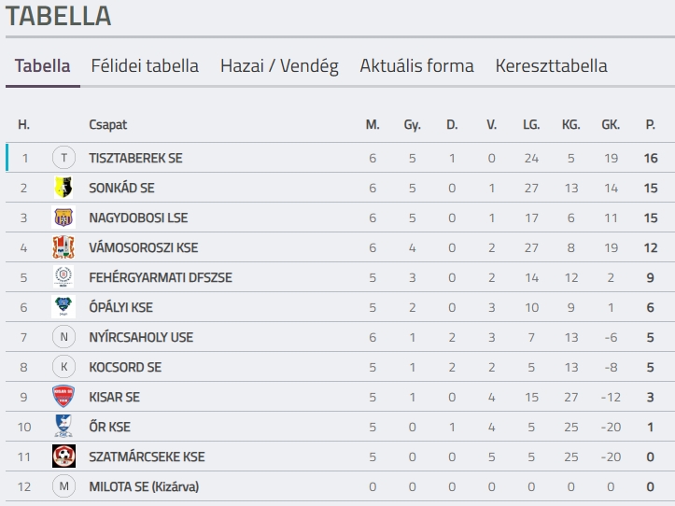Click the Nagydobosi LSE team crest
The height and width of the screenshot is (506, 675).
pyautogui.click(x=63, y=218)
